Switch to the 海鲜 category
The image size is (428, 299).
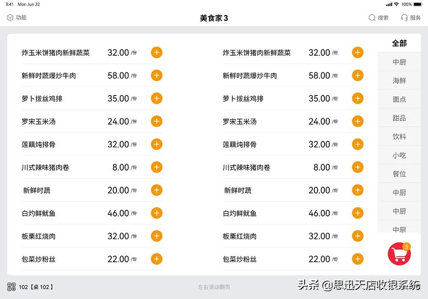pyautogui.click(x=399, y=80)
